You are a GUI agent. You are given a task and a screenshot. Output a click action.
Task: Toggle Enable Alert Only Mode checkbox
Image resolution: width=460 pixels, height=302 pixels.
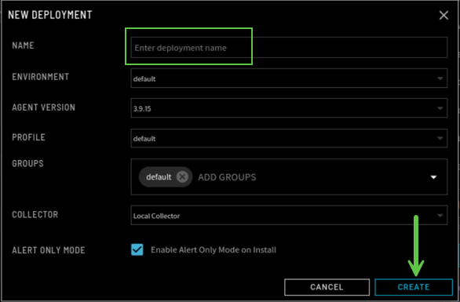point(137,249)
